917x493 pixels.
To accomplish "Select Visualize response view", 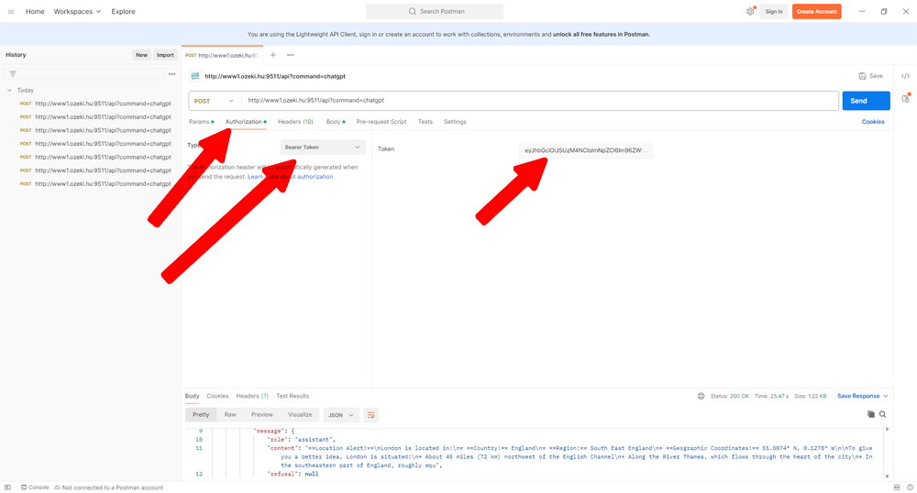I will pos(300,415).
